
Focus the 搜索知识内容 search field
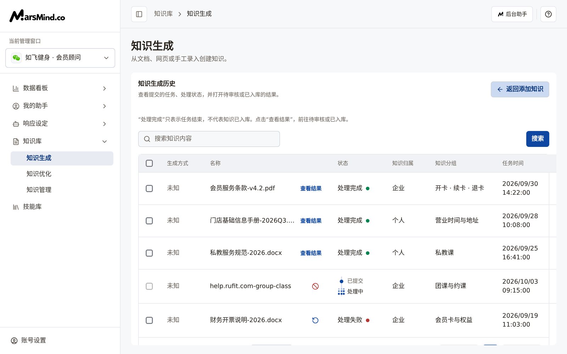(209, 139)
